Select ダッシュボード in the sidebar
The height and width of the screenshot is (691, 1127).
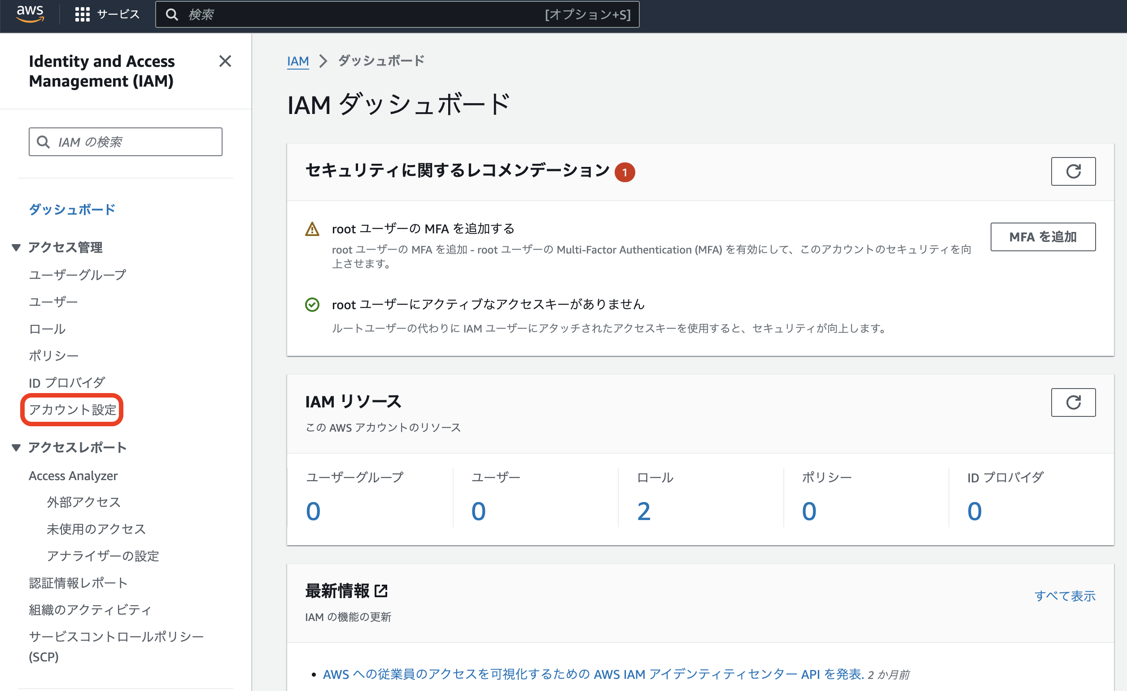71,209
